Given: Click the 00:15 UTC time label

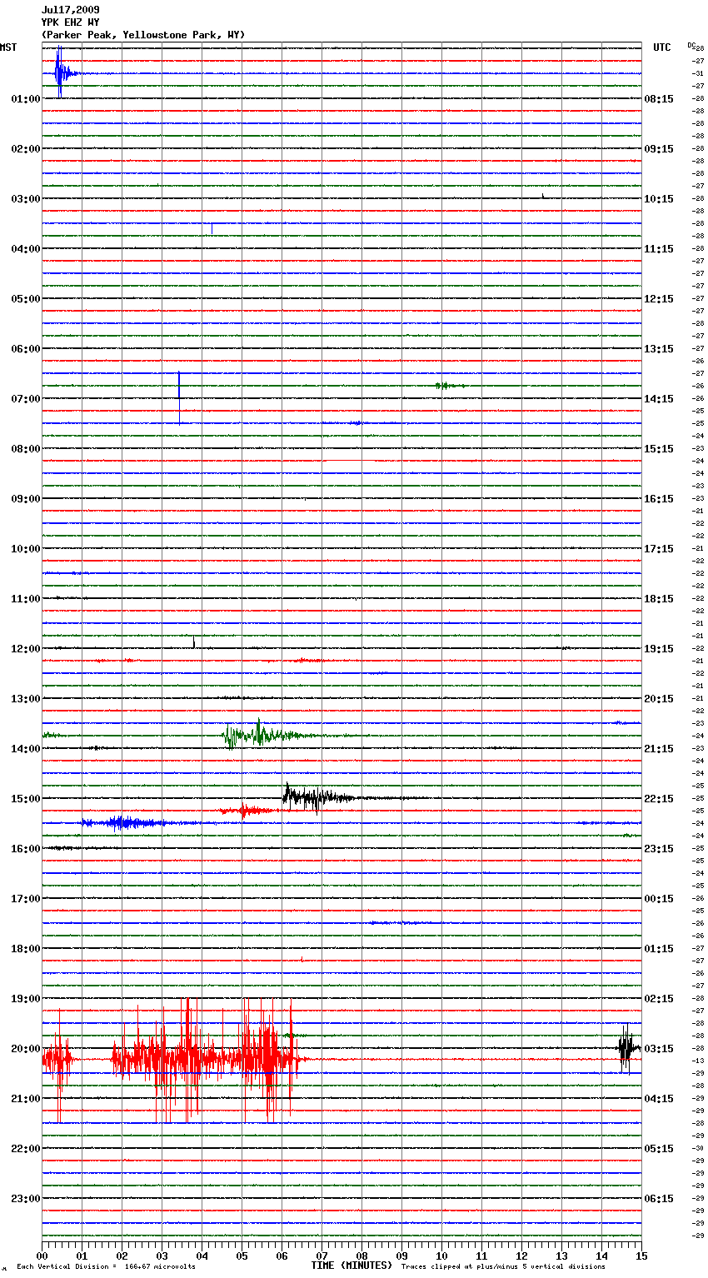Looking at the screenshot, I should [659, 899].
